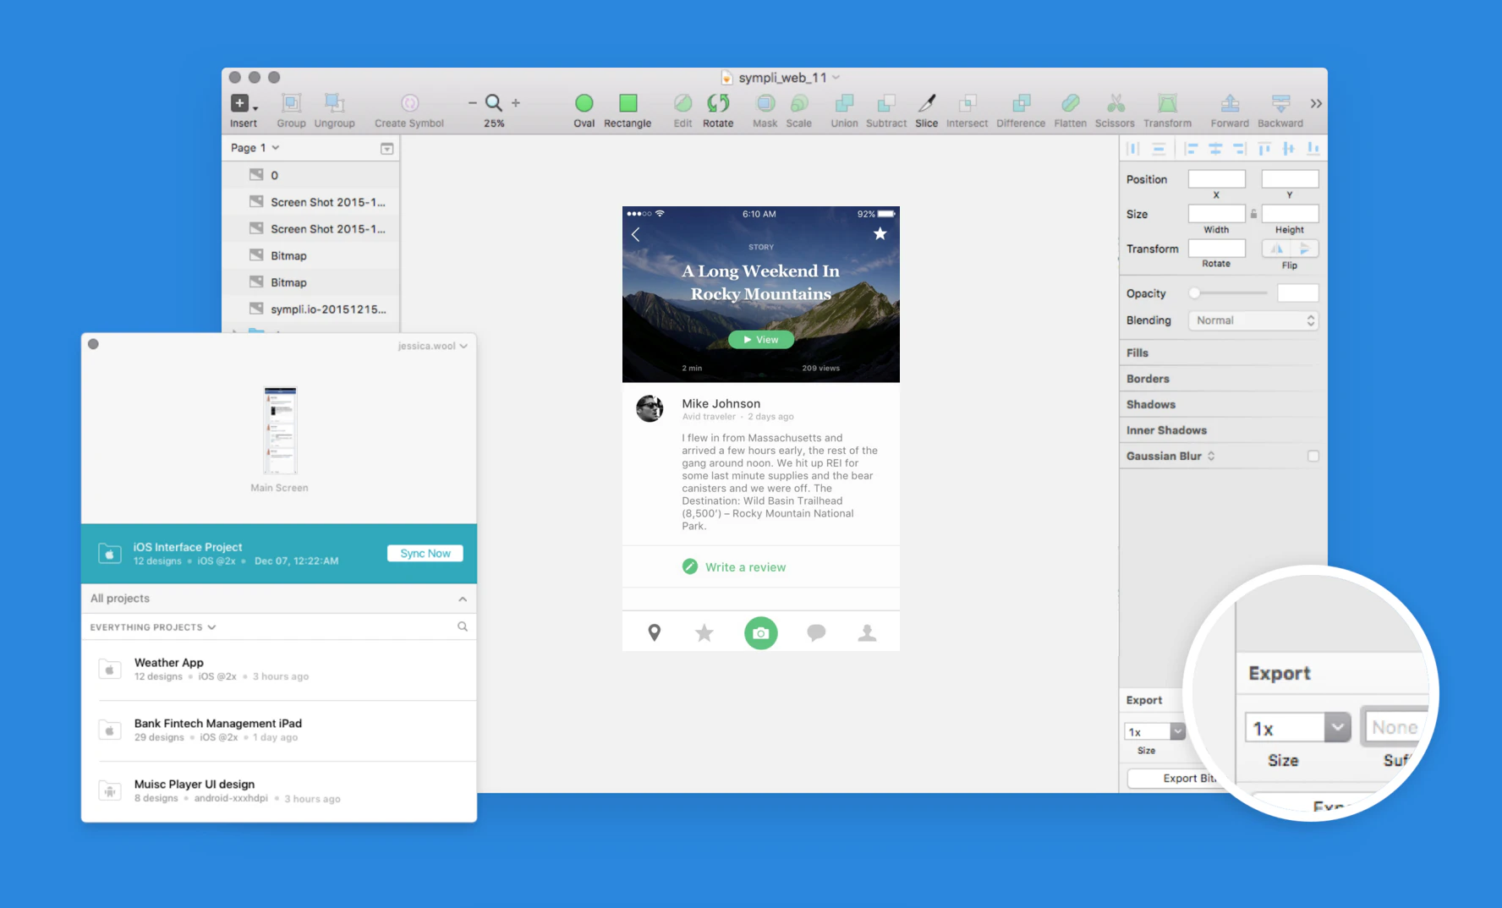This screenshot has height=908, width=1502.
Task: Click the profile tab icon
Action: pos(867,632)
